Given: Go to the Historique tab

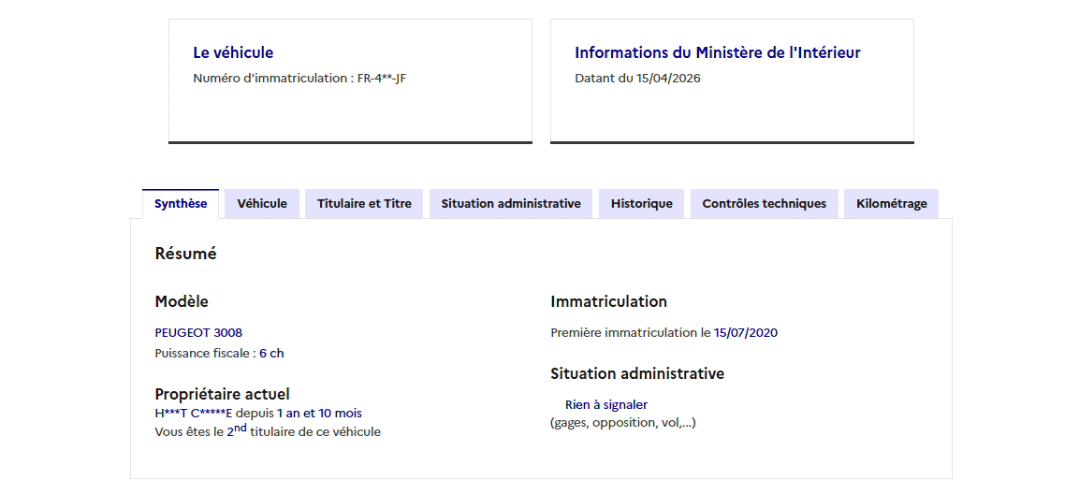Looking at the screenshot, I should pyautogui.click(x=641, y=204).
